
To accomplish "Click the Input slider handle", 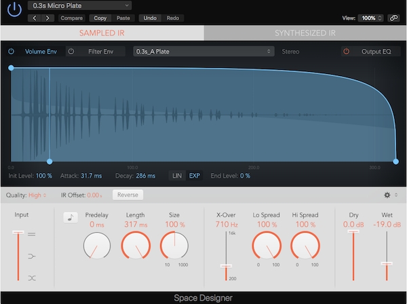I will [18, 232].
